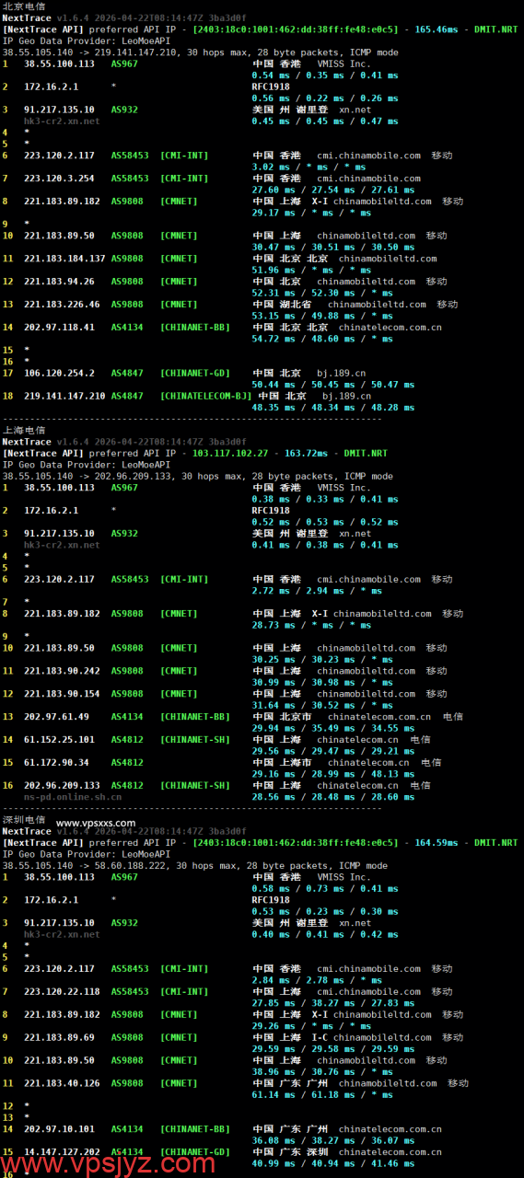Viewport: 524px width, 1178px height.
Task: Select the 深圳电信 section heading
Action: pyautogui.click(x=24, y=819)
